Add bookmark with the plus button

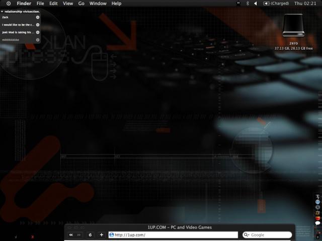(x=102, y=235)
